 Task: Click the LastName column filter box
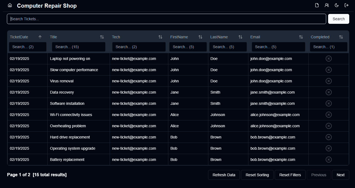(x=228, y=47)
